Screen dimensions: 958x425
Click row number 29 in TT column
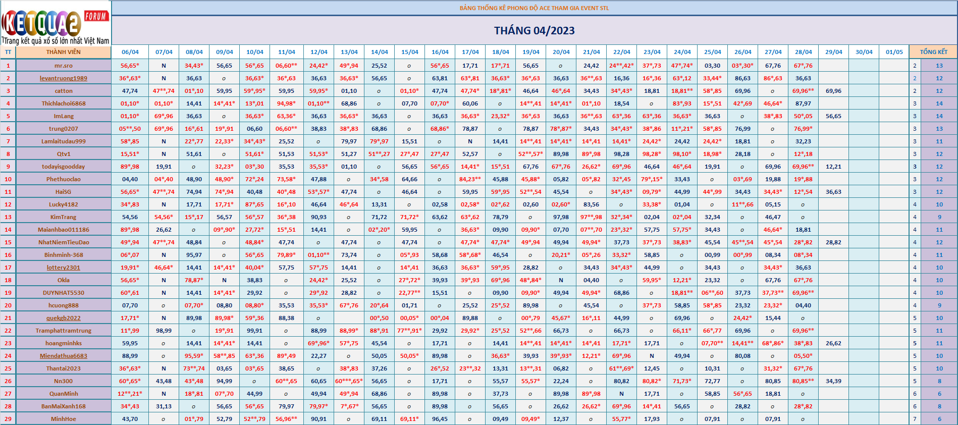(8, 419)
